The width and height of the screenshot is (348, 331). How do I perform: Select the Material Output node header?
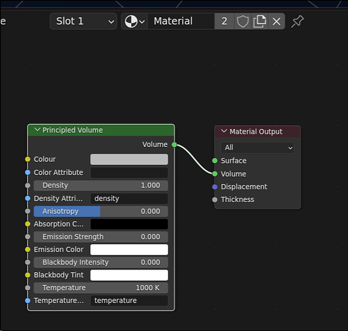(x=257, y=132)
